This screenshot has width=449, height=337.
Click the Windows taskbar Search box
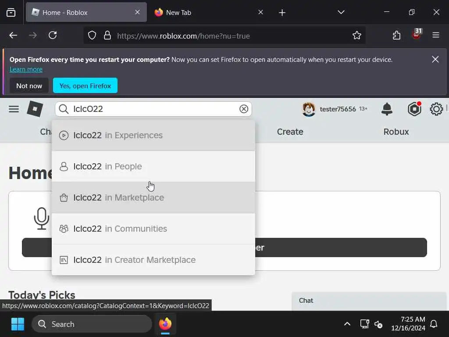coord(92,324)
